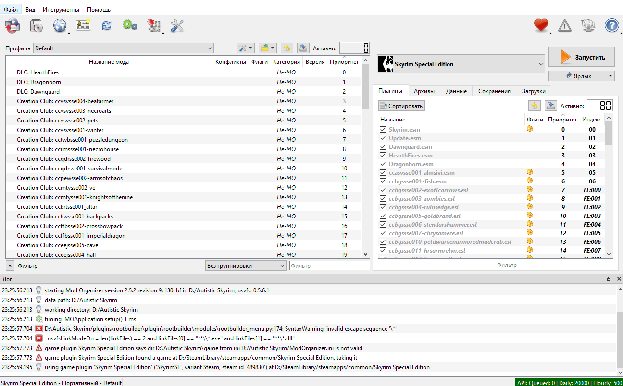
Task: Click the 'Сортировать' sort button
Action: pyautogui.click(x=401, y=106)
